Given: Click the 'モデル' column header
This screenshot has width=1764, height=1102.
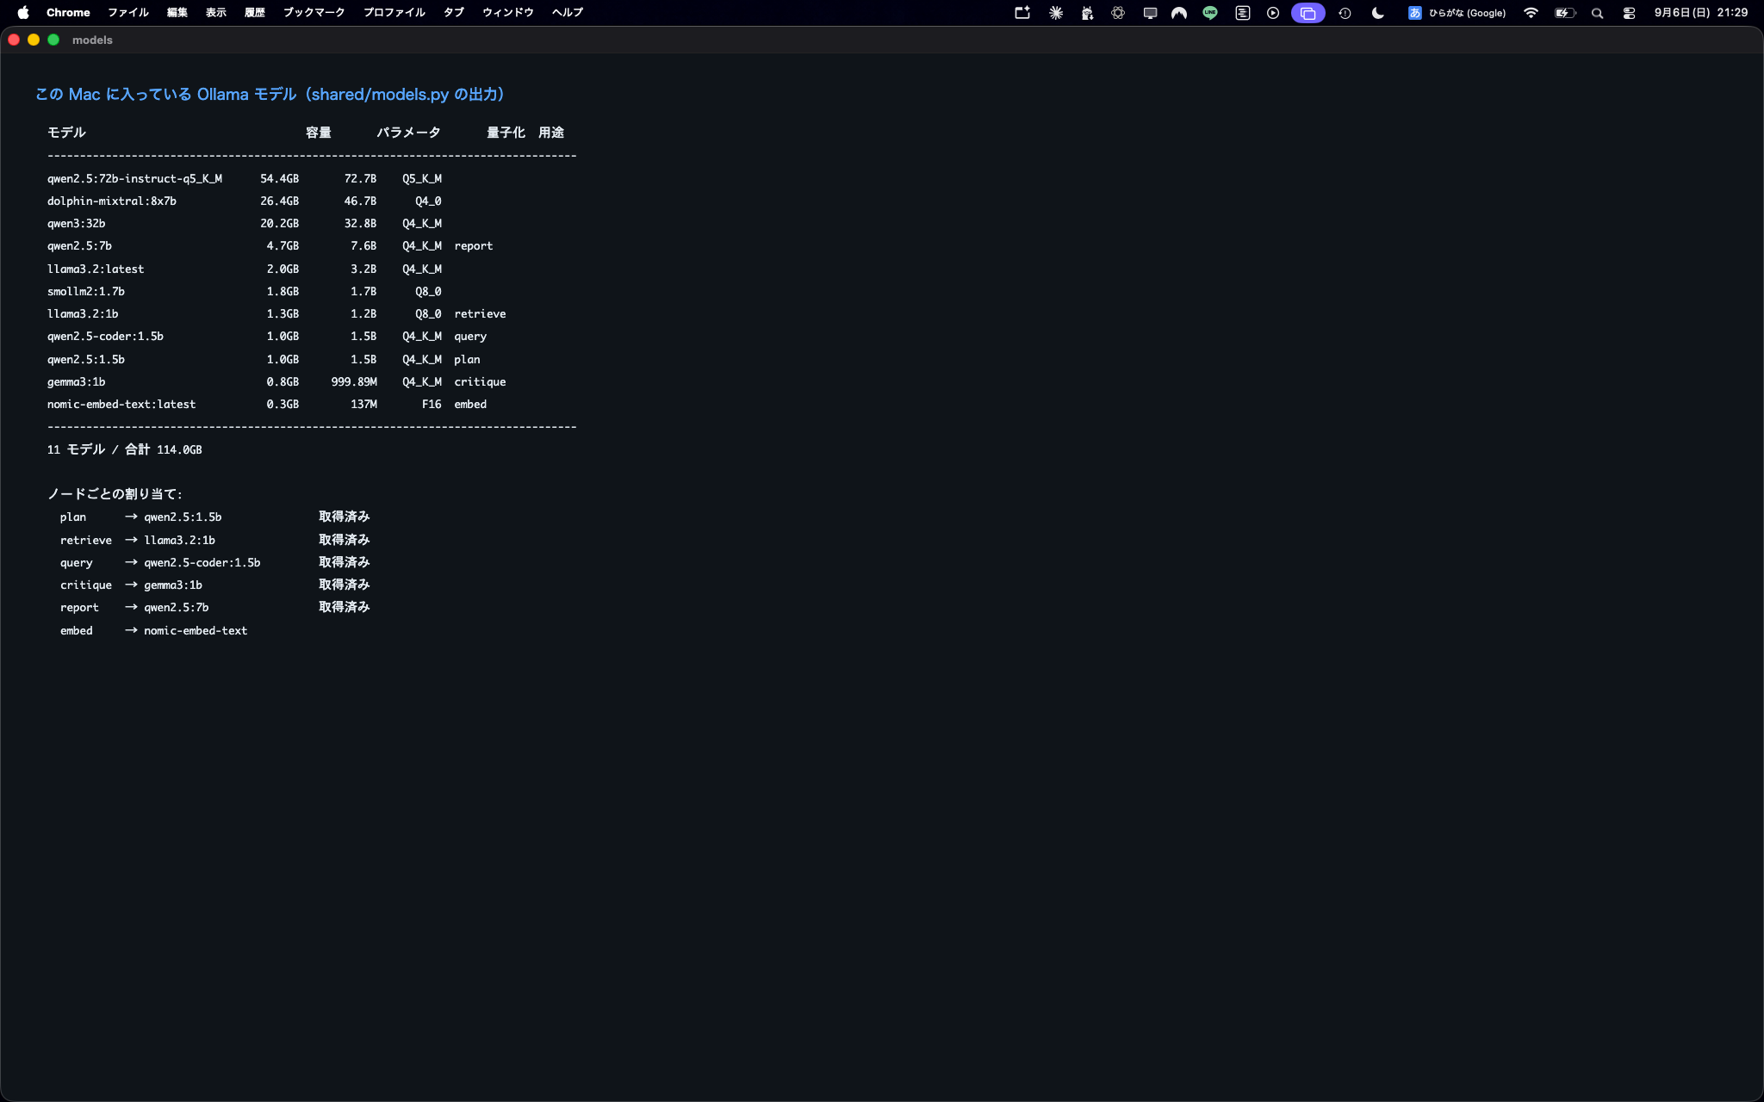Looking at the screenshot, I should 66,133.
